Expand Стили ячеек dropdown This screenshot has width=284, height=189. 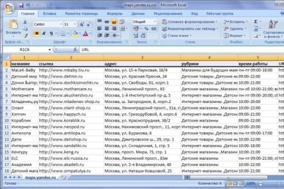pos(177,35)
